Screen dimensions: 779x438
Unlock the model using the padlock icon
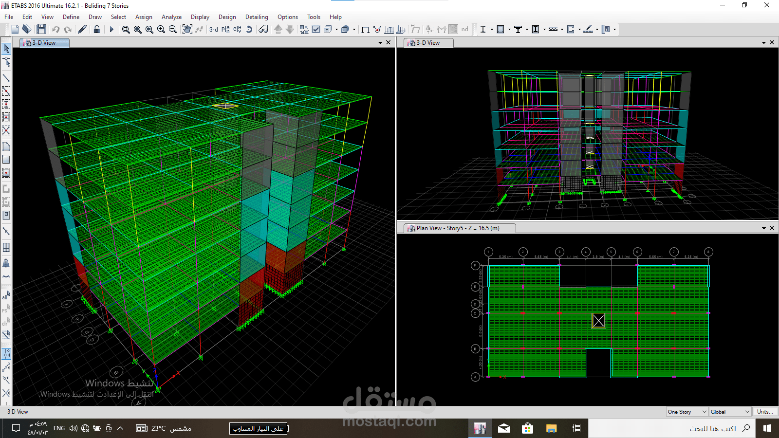97,29
